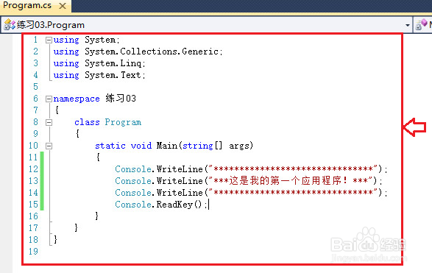Click 'System.Collections.Generic' on line 2
The width and height of the screenshot is (432, 273).
point(152,52)
